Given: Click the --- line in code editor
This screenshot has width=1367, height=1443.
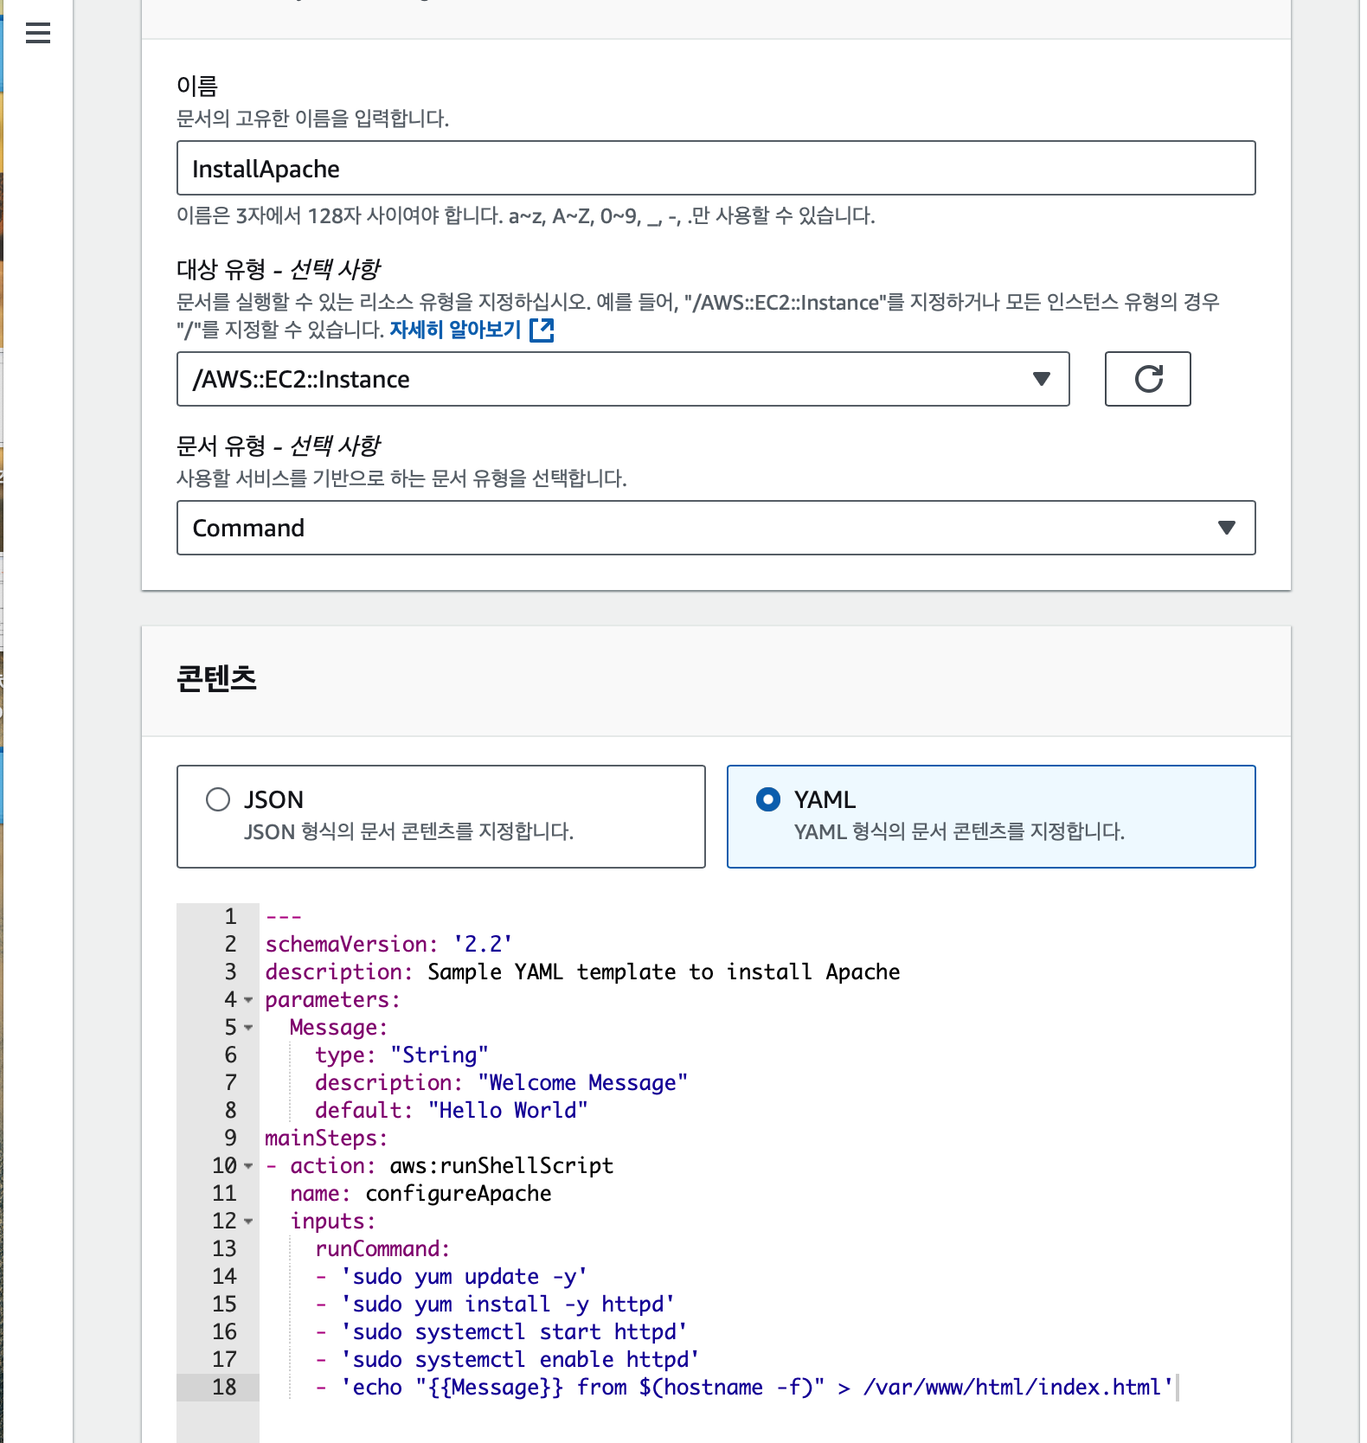Looking at the screenshot, I should pos(283,916).
